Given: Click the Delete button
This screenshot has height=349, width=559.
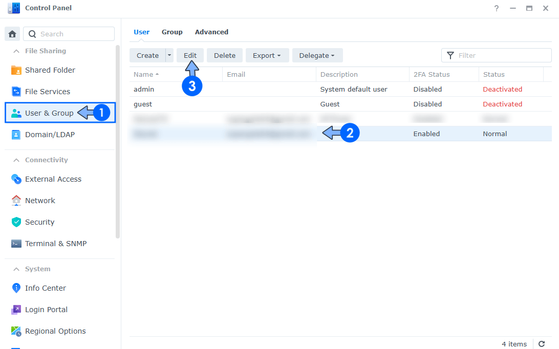Looking at the screenshot, I should point(225,55).
